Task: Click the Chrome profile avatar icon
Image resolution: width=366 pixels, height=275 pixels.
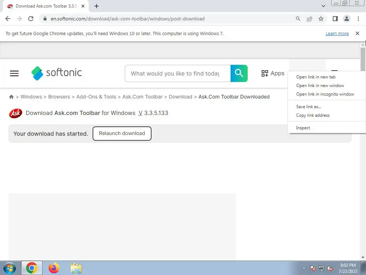Action: [347, 19]
